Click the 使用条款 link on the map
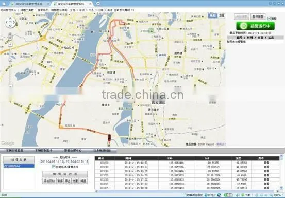Screen dimensions: 285x198 pos(221,145)
